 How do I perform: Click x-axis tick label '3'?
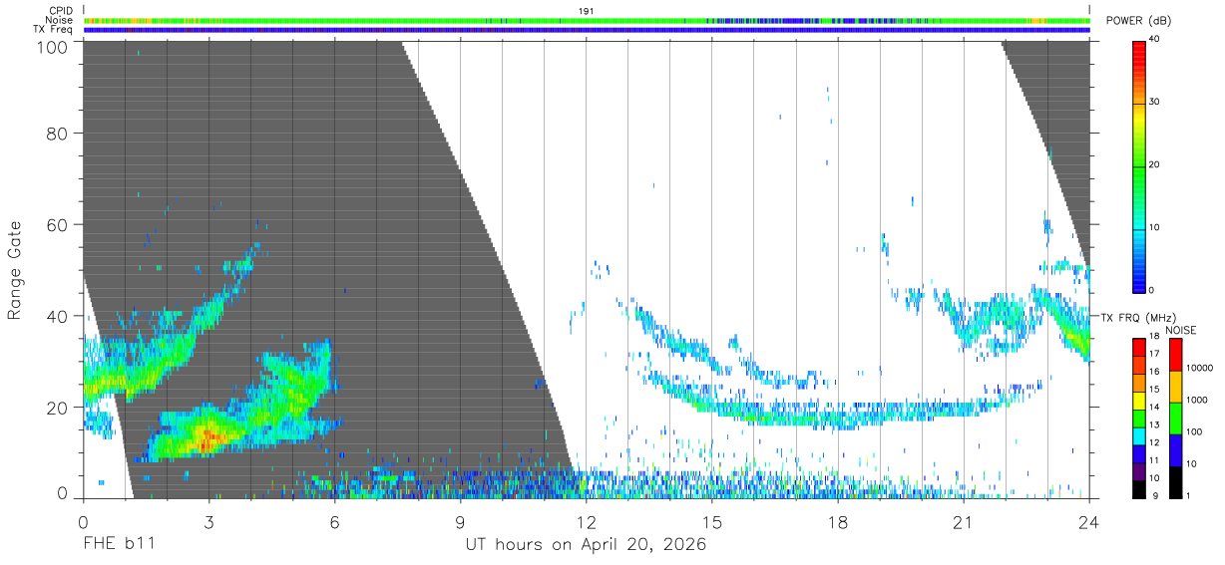pos(208,522)
